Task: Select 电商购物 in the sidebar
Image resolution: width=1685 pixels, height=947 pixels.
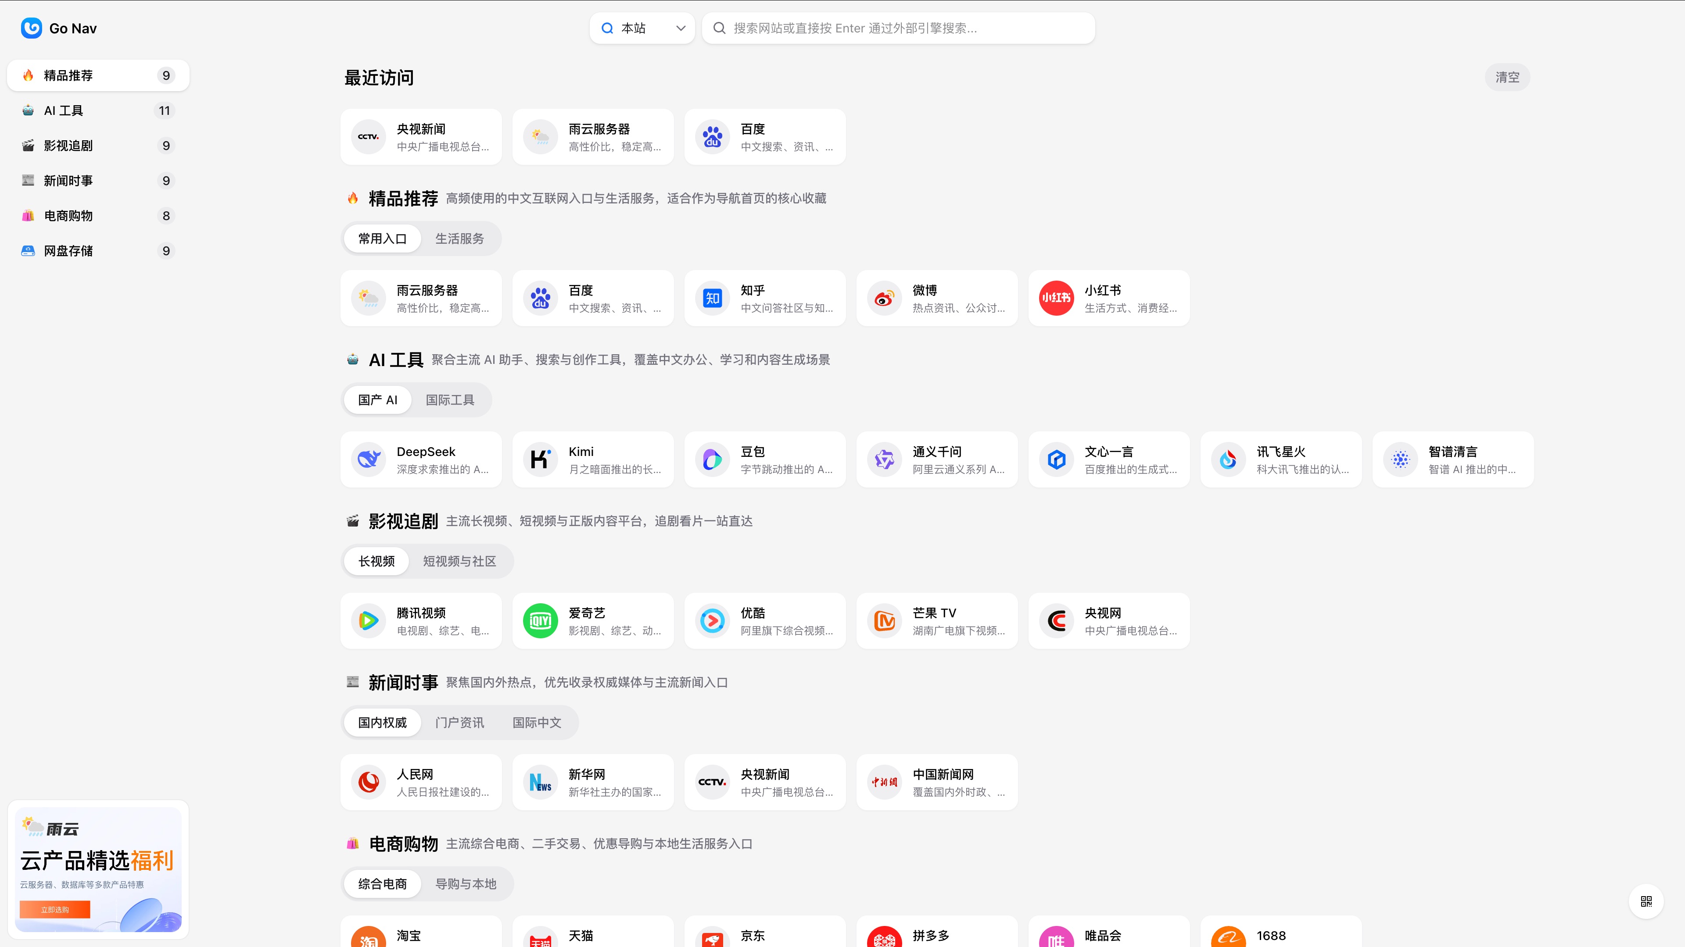Action: tap(98, 216)
